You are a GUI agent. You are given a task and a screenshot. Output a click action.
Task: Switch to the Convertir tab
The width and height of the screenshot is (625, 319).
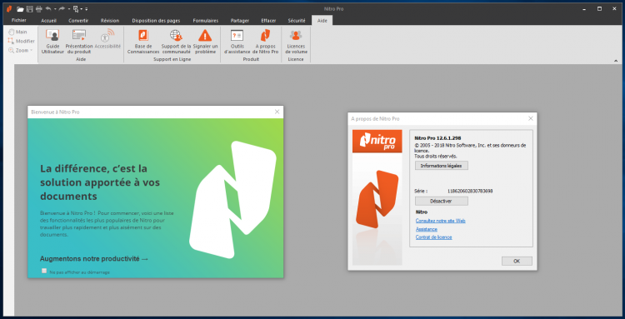click(x=78, y=20)
